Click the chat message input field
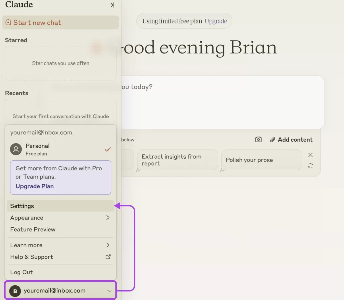Screen dimensions: 344x300 222,102
